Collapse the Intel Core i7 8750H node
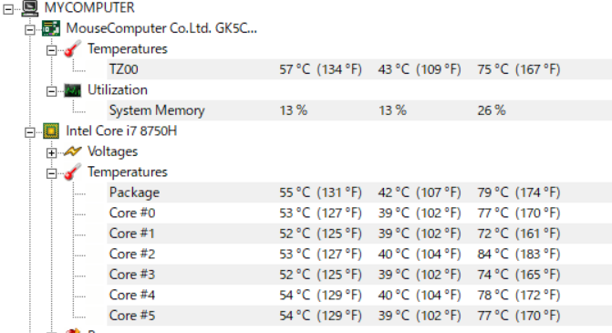The width and height of the screenshot is (612, 333). point(30,132)
